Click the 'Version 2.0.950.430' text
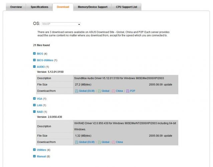The width and height of the screenshot is (213, 167). click(x=49, y=117)
